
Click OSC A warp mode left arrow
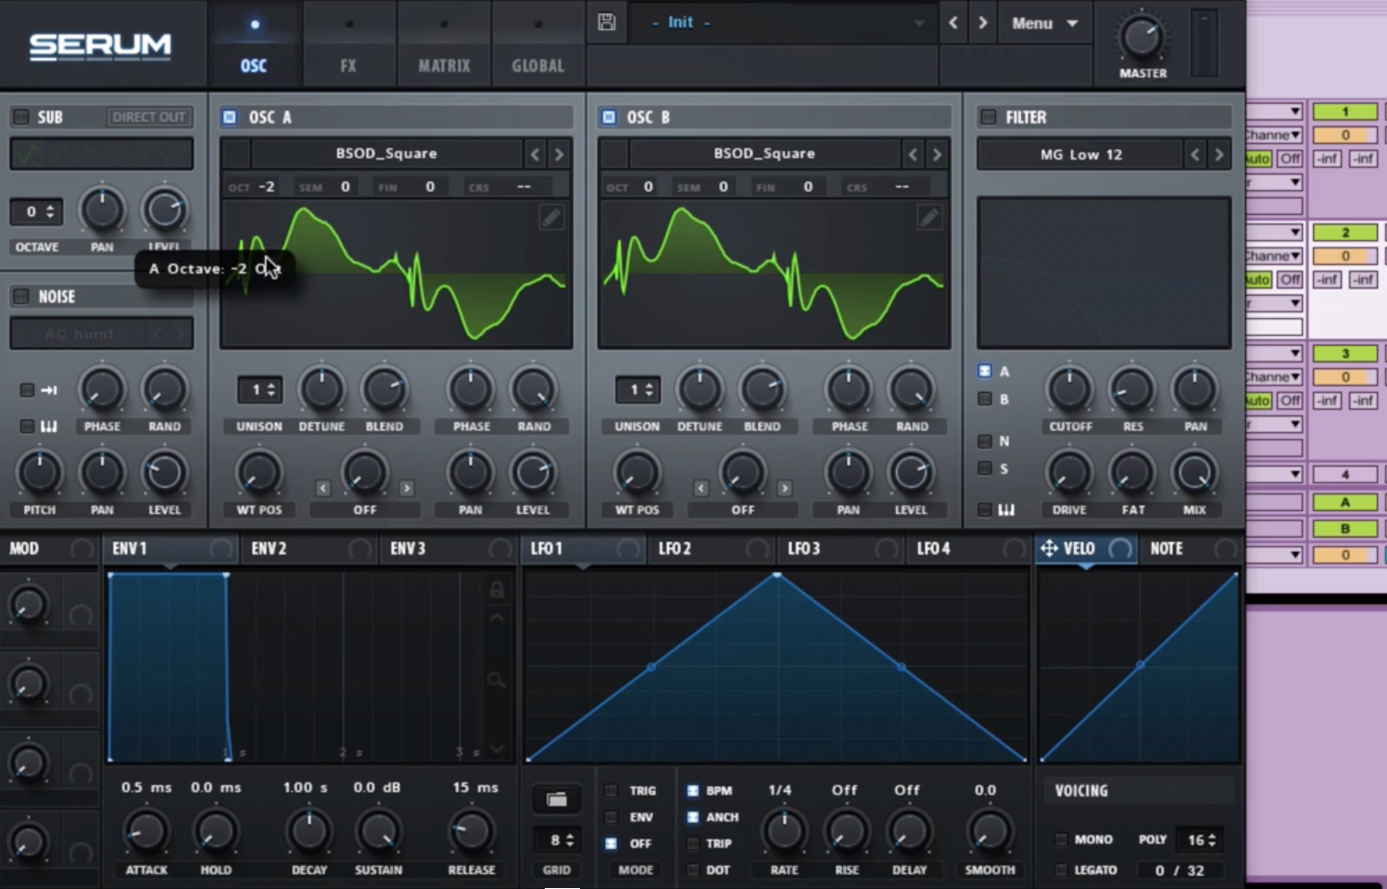click(322, 488)
